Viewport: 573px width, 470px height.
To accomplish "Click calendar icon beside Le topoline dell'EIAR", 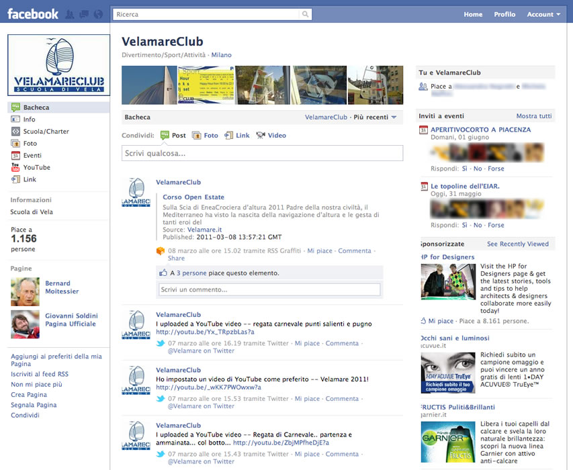I will click(x=424, y=187).
